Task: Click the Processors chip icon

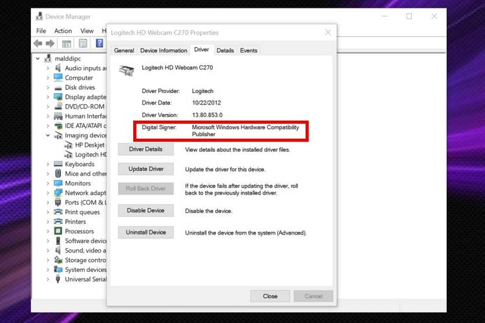Action: click(58, 231)
